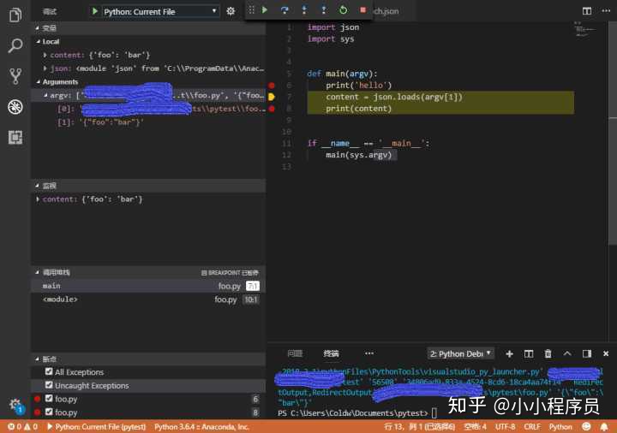The width and height of the screenshot is (617, 433).
Task: Change Python language mode
Action: (x=560, y=427)
